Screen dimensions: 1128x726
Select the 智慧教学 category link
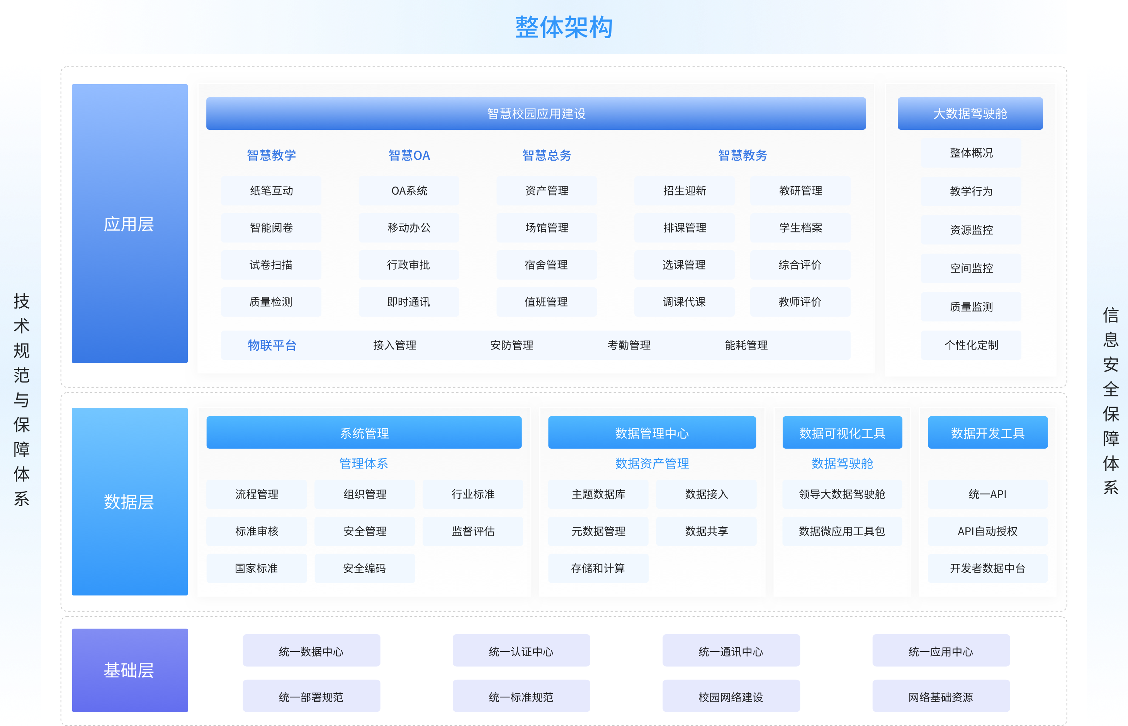click(271, 155)
